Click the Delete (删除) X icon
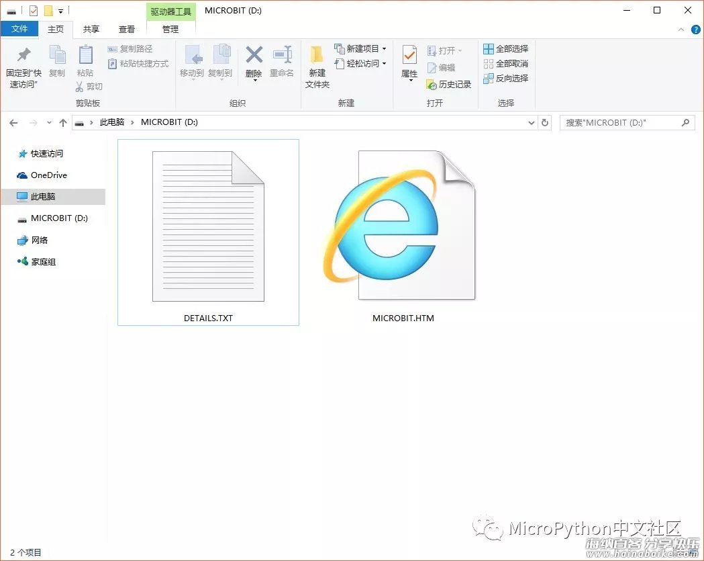This screenshot has width=704, height=561. (254, 55)
